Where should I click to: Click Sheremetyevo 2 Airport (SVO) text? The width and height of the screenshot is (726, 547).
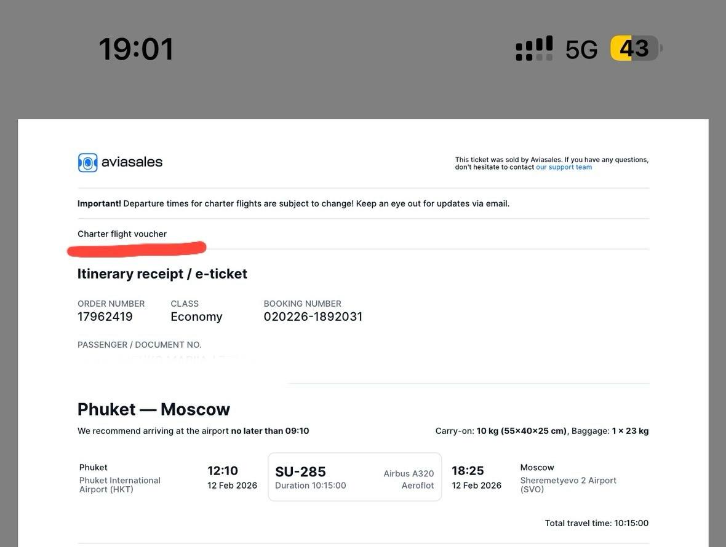568,484
